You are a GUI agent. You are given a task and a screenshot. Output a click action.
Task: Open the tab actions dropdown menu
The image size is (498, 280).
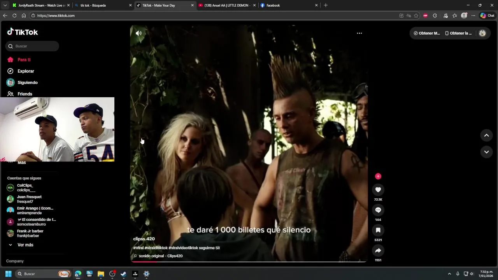[5, 5]
